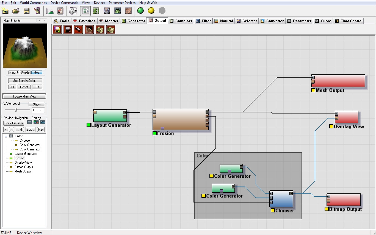Click the Water Level slider handle
376x235 pixels.
(16, 110)
